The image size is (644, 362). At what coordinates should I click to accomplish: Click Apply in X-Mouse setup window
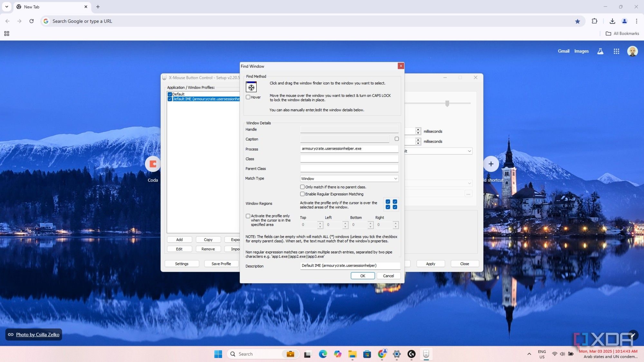click(431, 264)
